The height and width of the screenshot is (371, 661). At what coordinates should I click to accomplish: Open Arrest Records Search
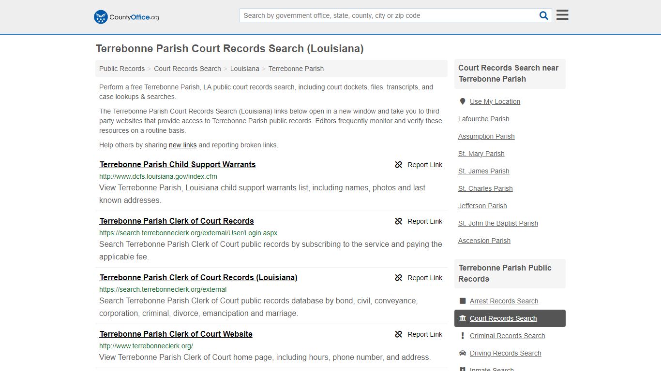tap(504, 301)
